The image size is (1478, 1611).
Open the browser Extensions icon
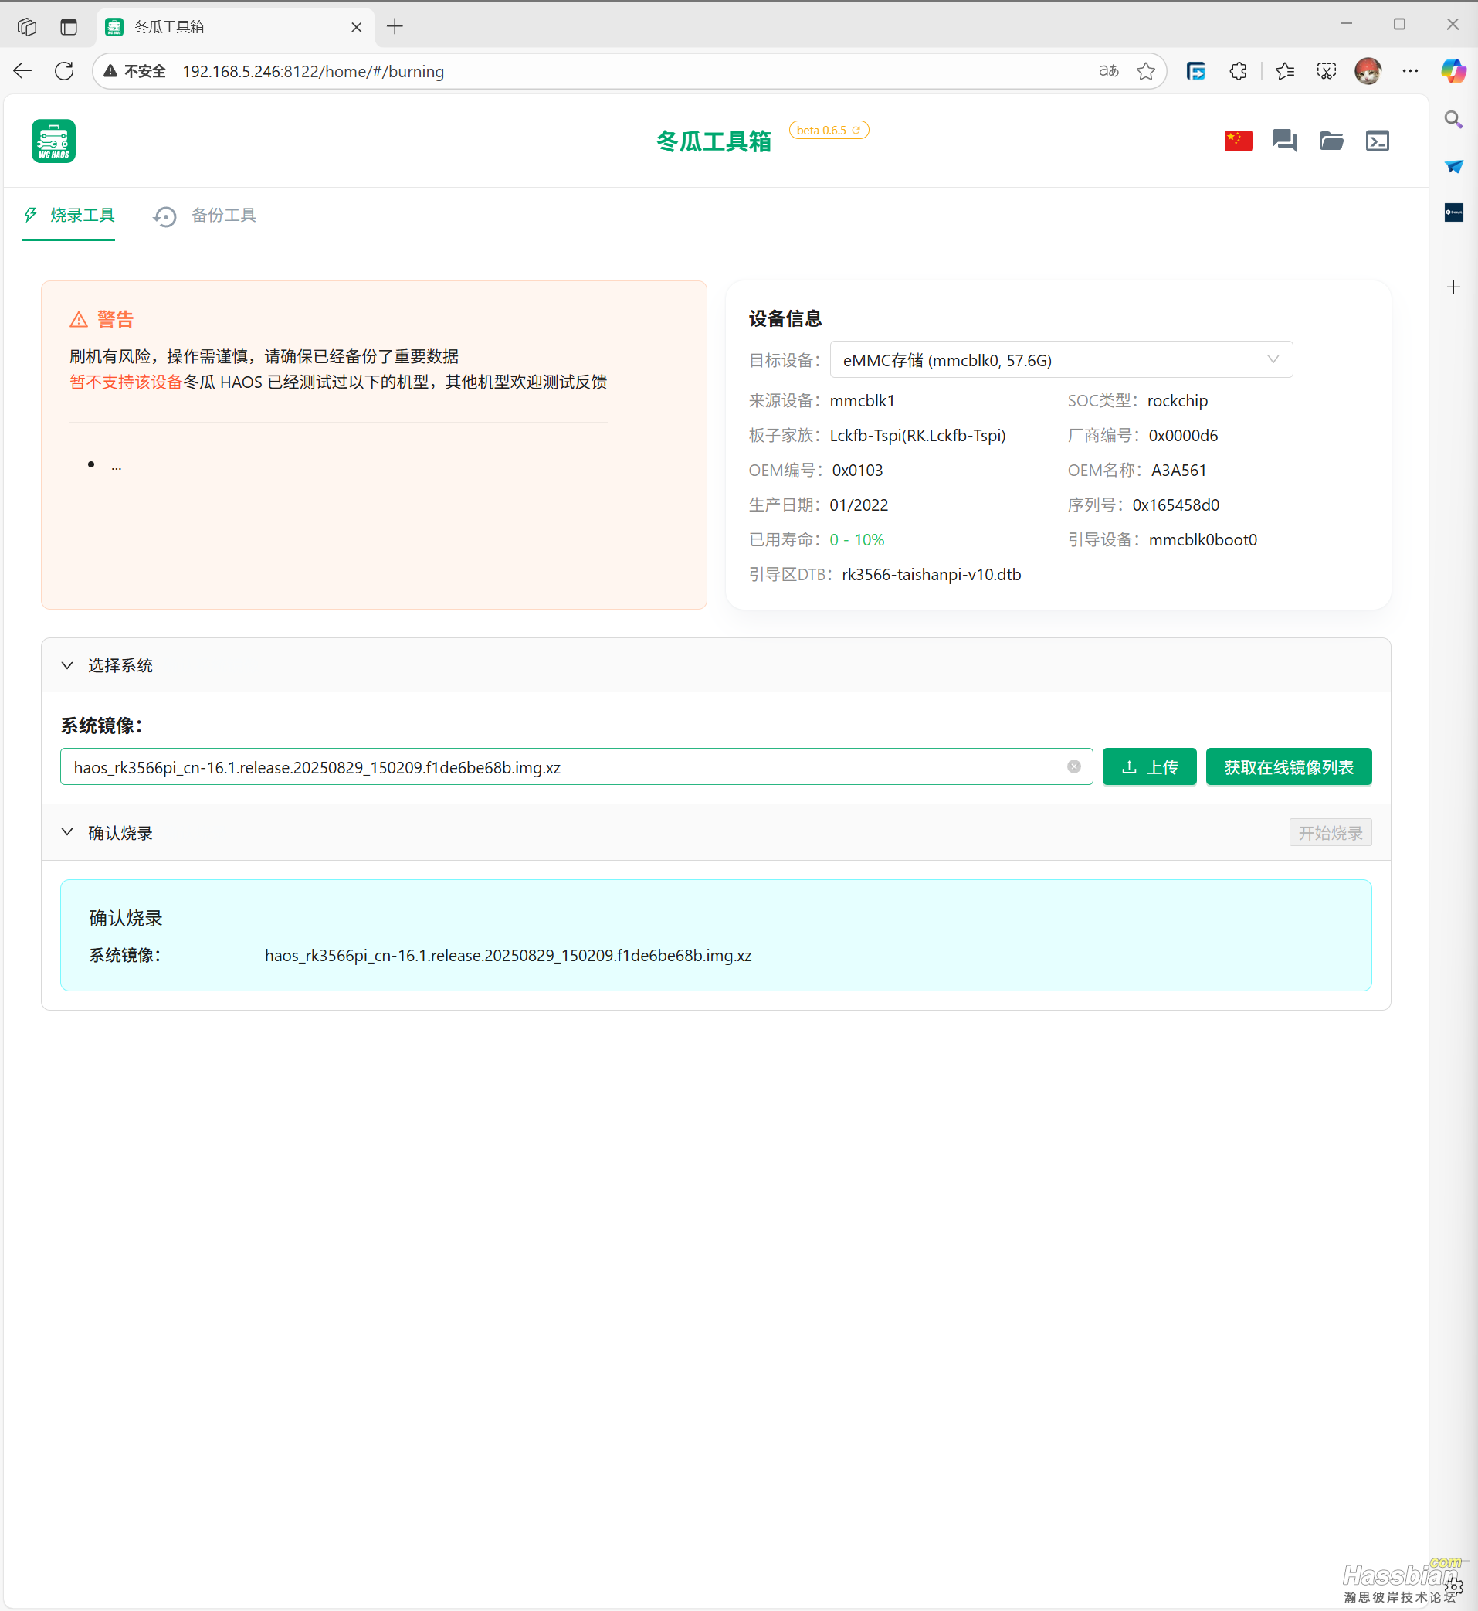point(1237,71)
